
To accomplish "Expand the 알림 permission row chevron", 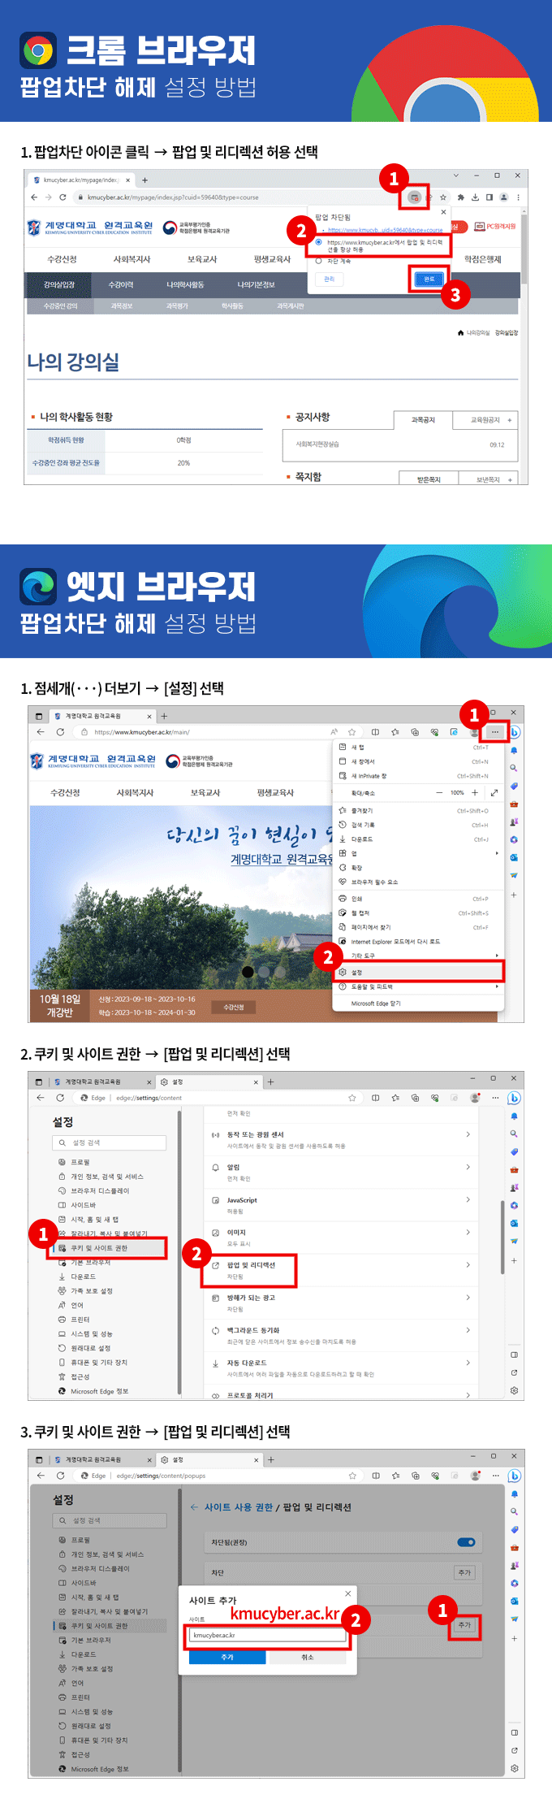I will coord(468,1167).
